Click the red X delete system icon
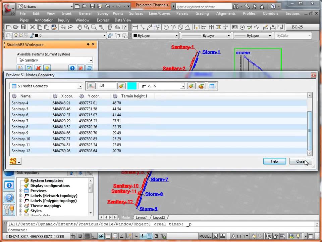322x242 pixels. pyautogui.click(x=38, y=68)
